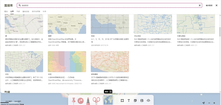
Task: Open the 州参议院区 layer thumbnail
Action: (196, 24)
